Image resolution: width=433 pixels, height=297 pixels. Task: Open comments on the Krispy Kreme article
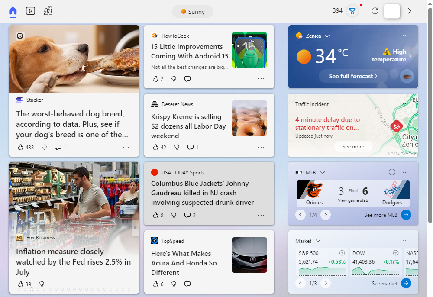pyautogui.click(x=191, y=147)
